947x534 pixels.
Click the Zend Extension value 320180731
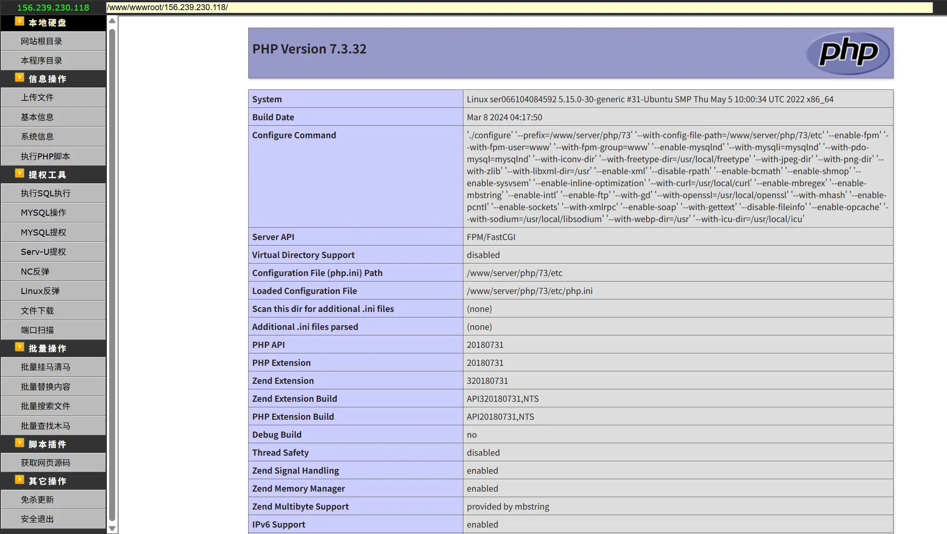(x=487, y=381)
